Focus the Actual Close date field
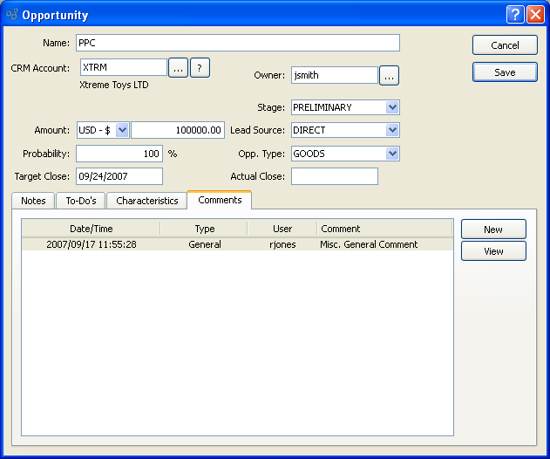Screen dimensions: 550x459 click(334, 176)
